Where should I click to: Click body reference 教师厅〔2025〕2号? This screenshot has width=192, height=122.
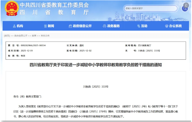134,107
